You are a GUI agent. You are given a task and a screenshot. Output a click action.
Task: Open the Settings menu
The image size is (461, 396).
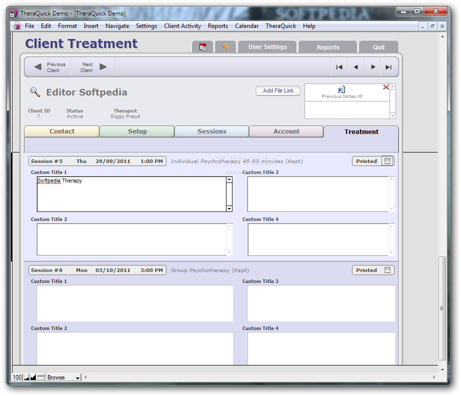[x=146, y=26]
